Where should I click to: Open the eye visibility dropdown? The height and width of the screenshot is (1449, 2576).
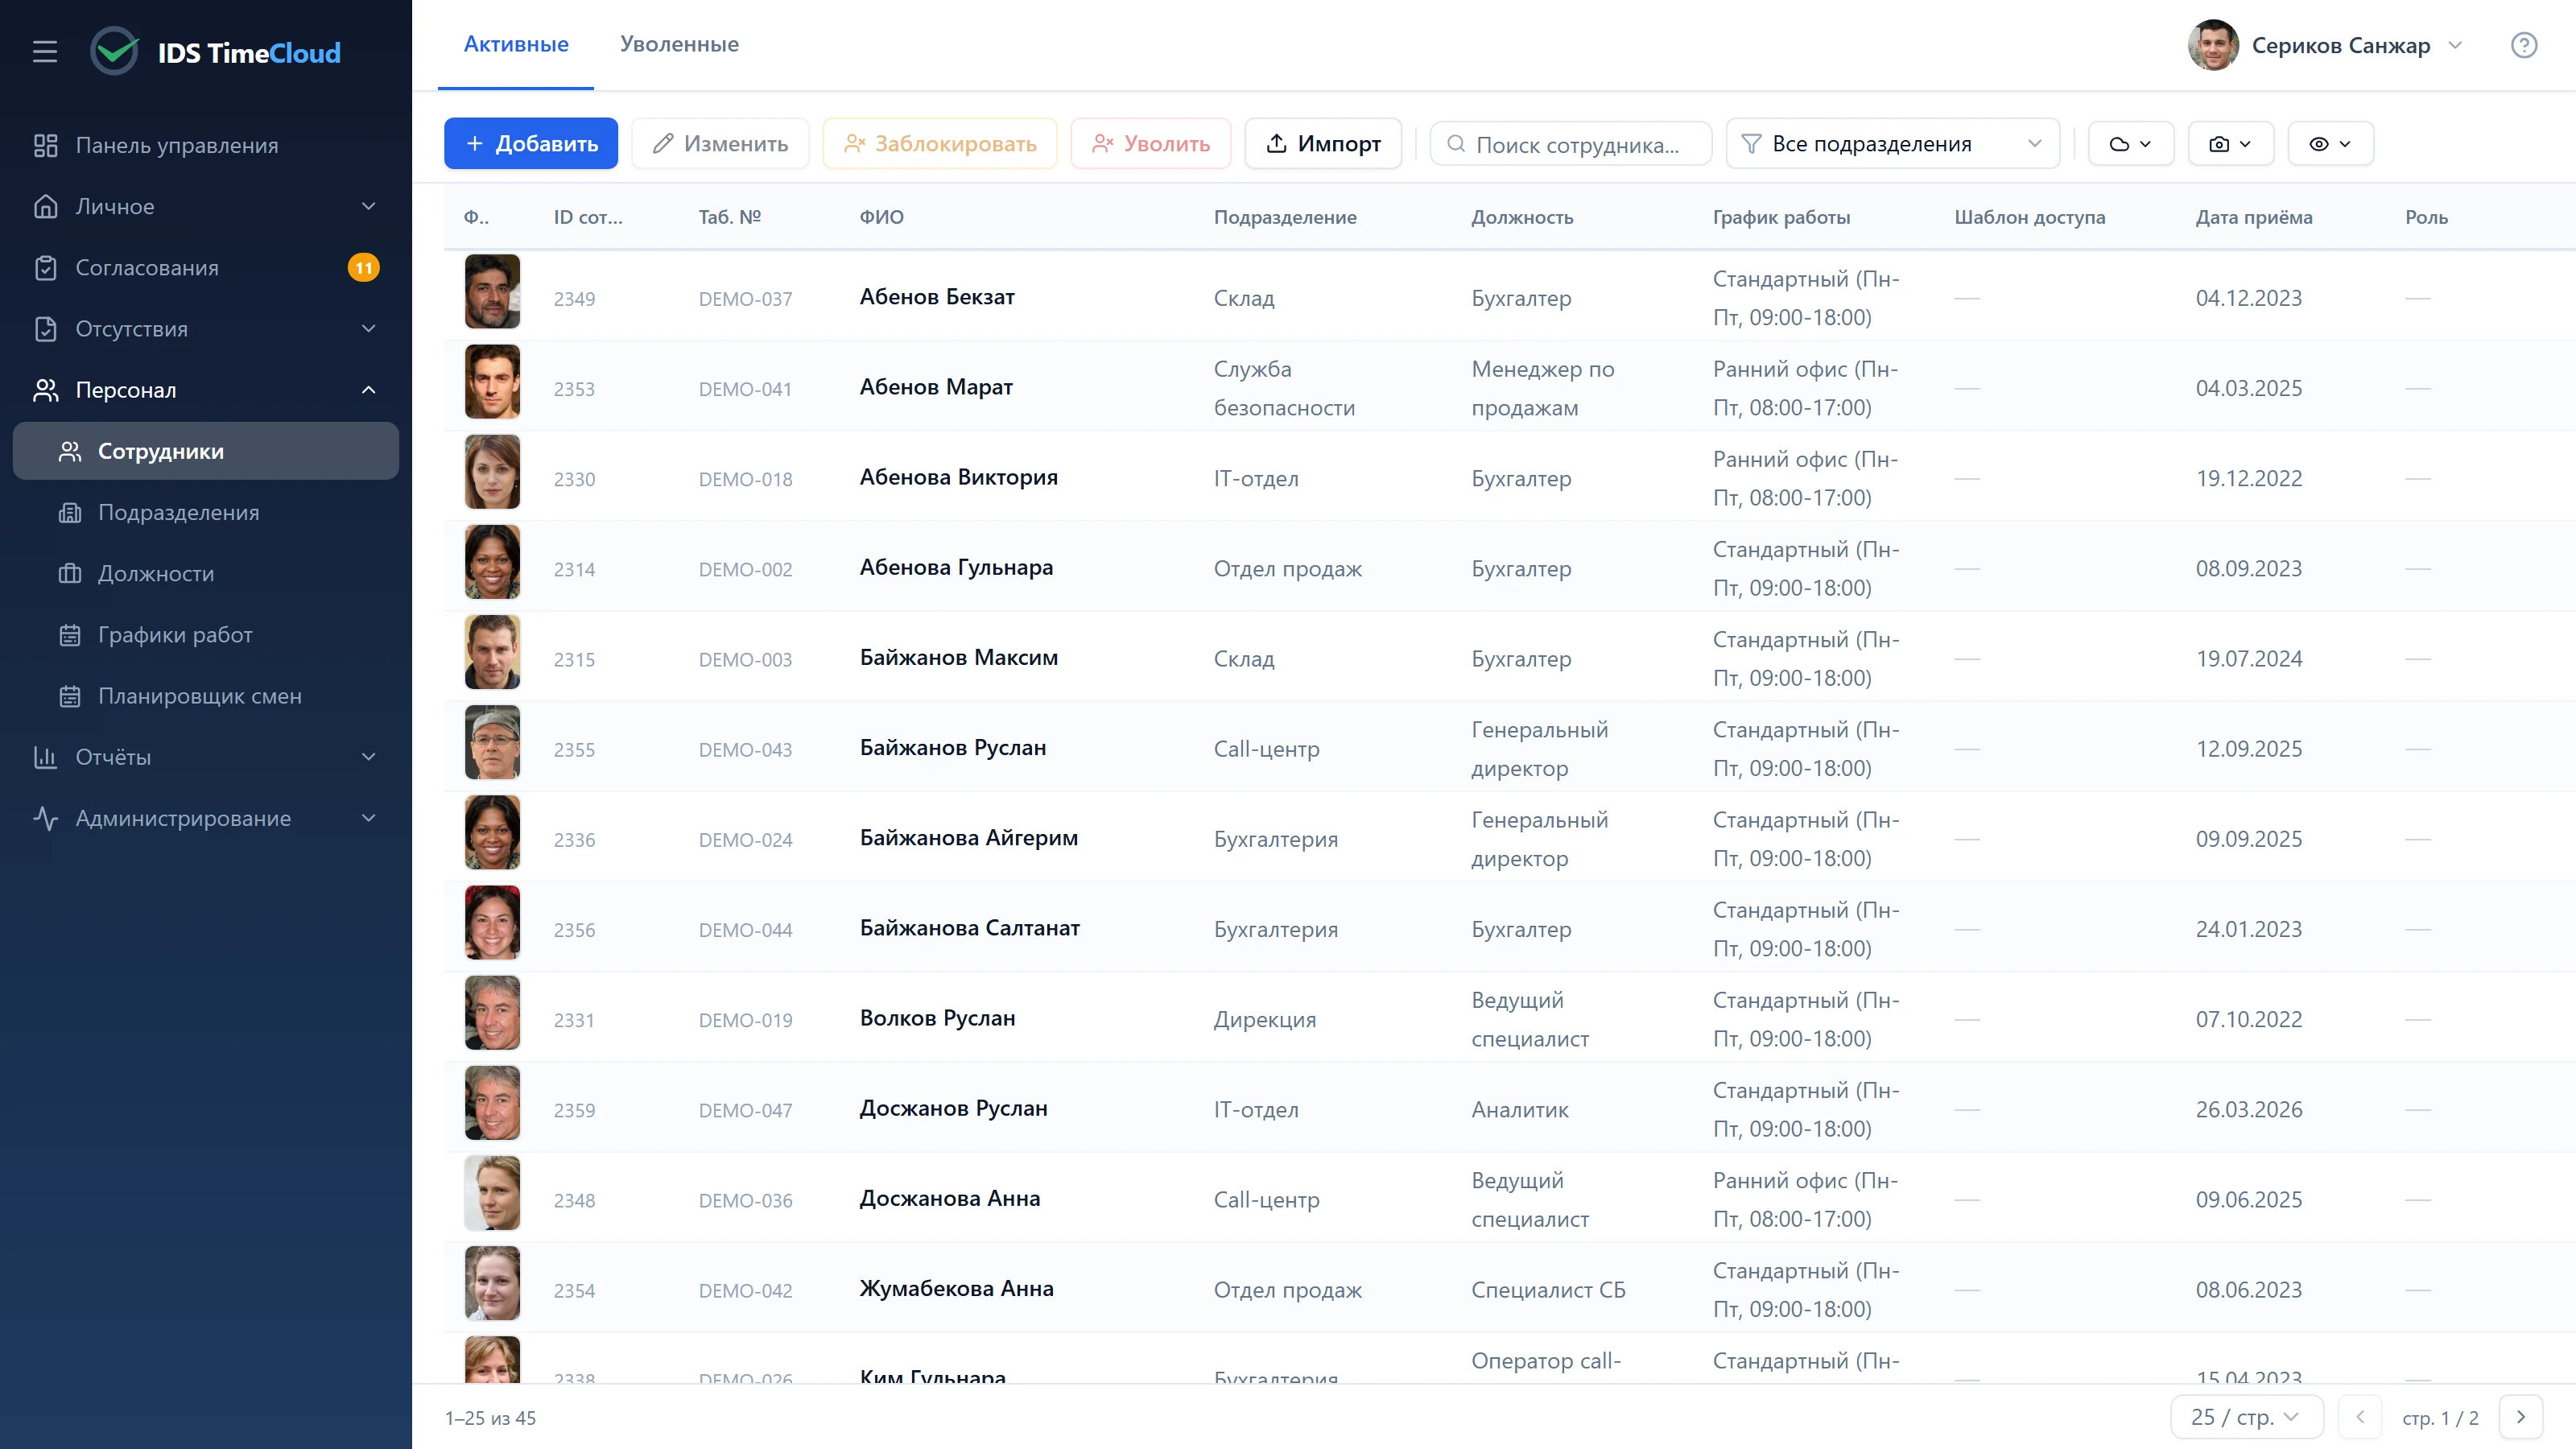[x=2330, y=144]
